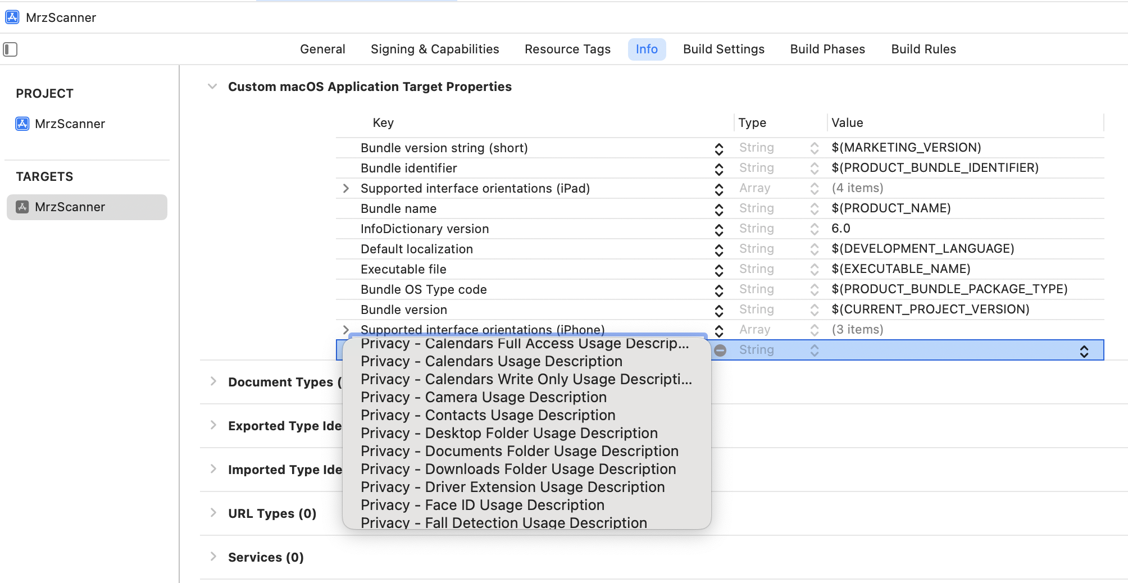1128x583 pixels.
Task: Choose Privacy - Camera Usage Description
Action: 483,397
